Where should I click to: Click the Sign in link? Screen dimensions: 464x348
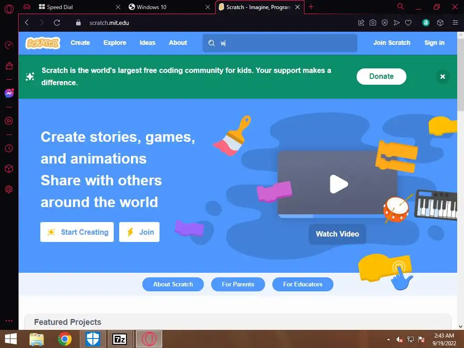tap(434, 43)
